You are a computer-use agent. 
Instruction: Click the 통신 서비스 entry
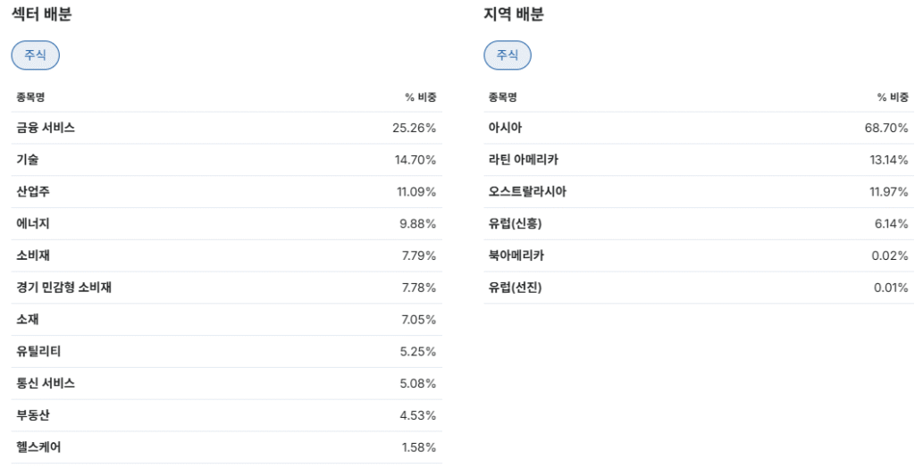pos(46,383)
